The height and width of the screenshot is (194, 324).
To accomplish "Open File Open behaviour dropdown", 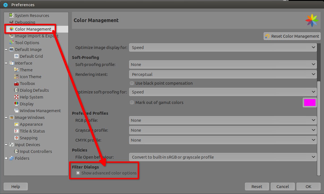I will (x=223, y=157).
